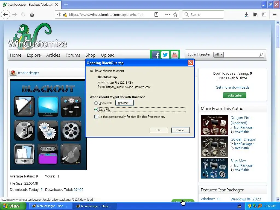Click the Blue Max thumbnail image
The height and width of the screenshot is (210, 280).
214,168
